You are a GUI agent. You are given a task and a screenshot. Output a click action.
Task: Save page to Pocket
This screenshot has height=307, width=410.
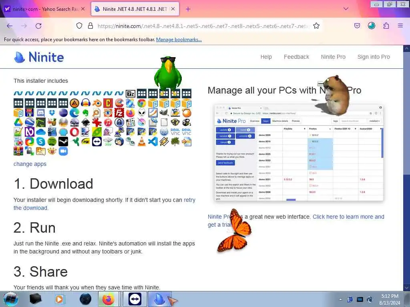(x=357, y=26)
